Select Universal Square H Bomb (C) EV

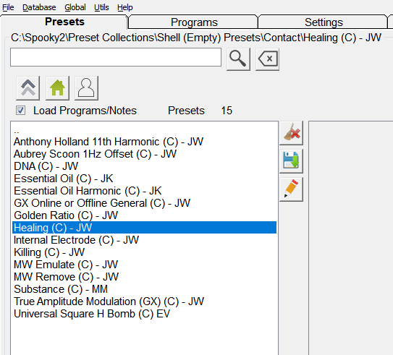(144, 314)
